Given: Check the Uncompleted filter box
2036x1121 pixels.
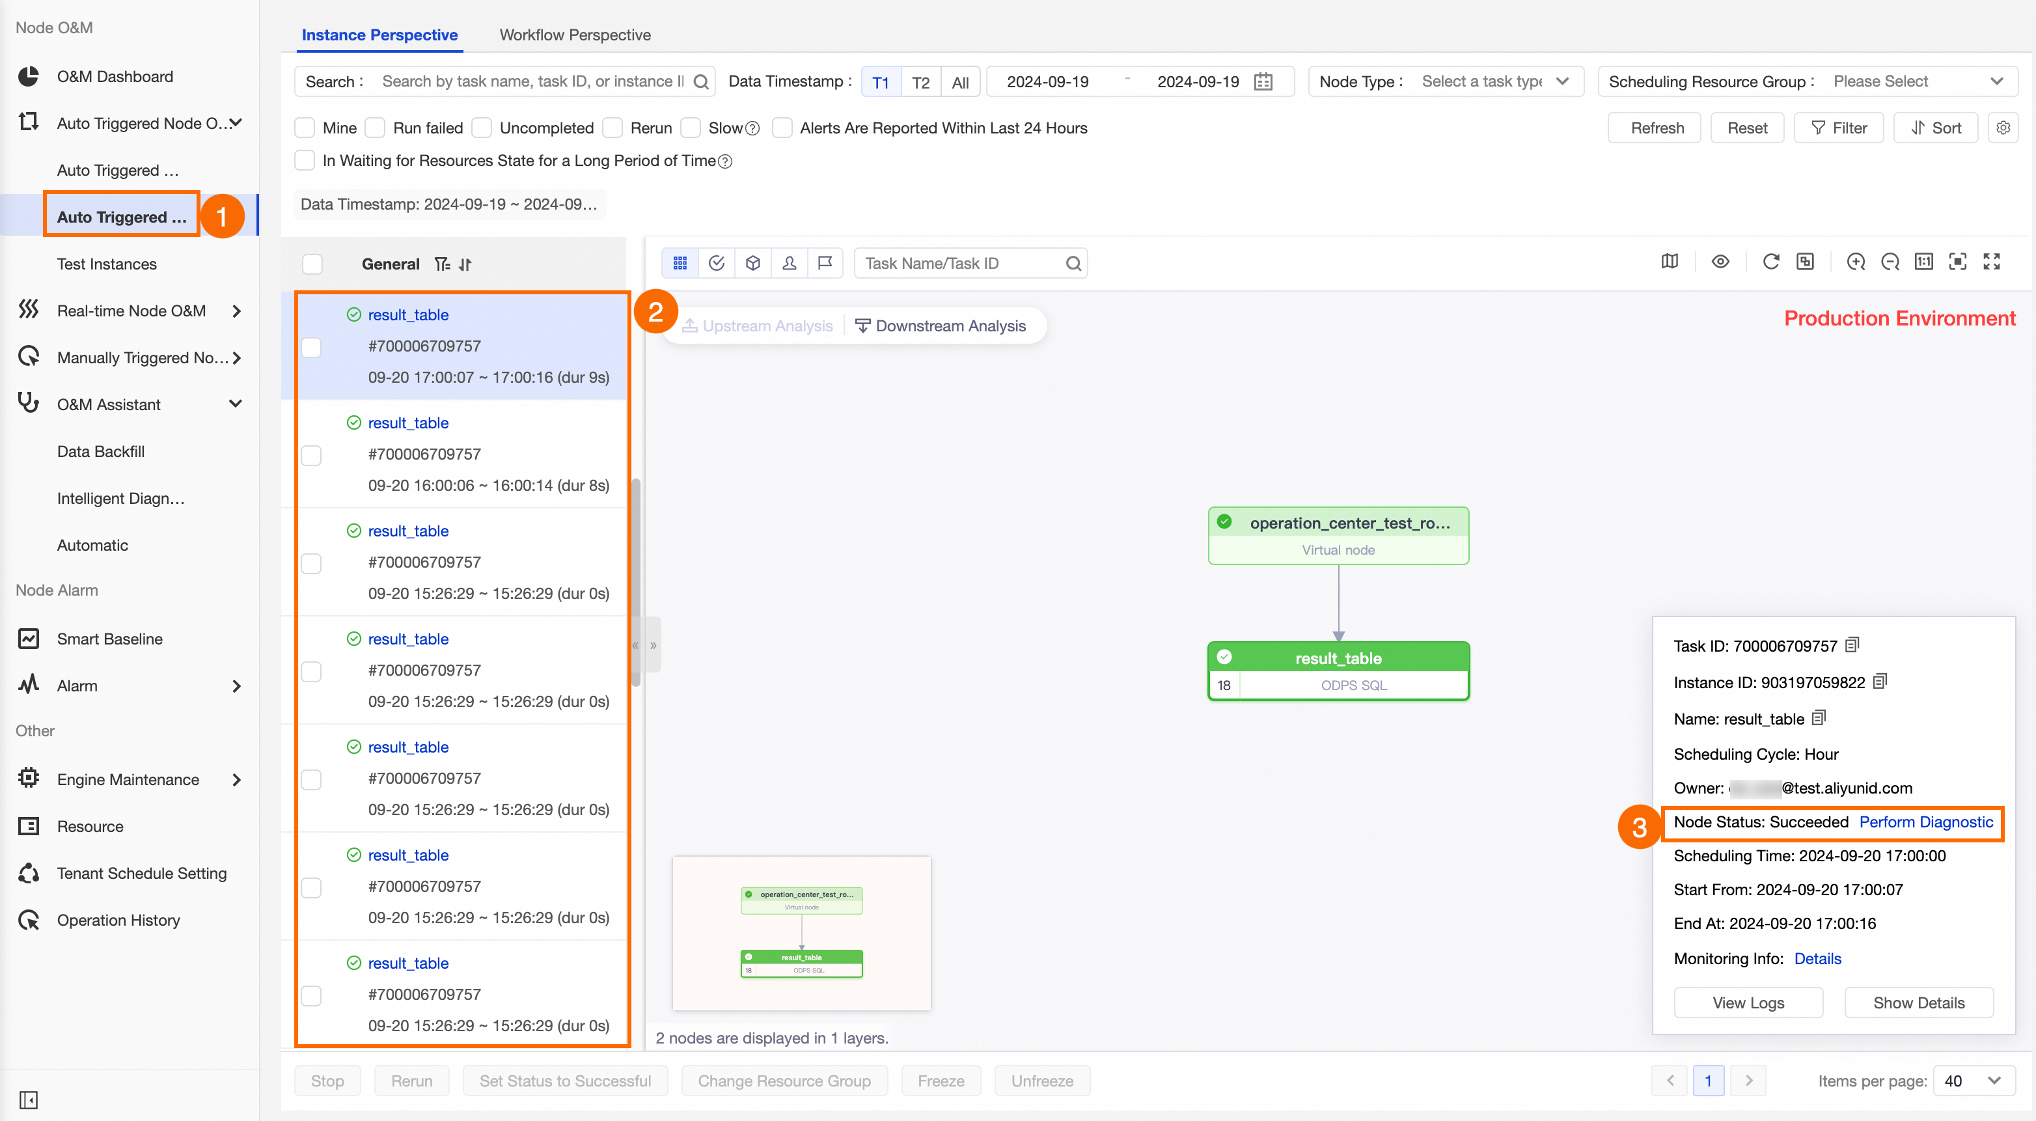Looking at the screenshot, I should pos(482,128).
